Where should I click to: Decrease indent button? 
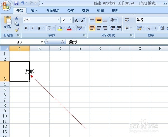[x=112, y=28]
